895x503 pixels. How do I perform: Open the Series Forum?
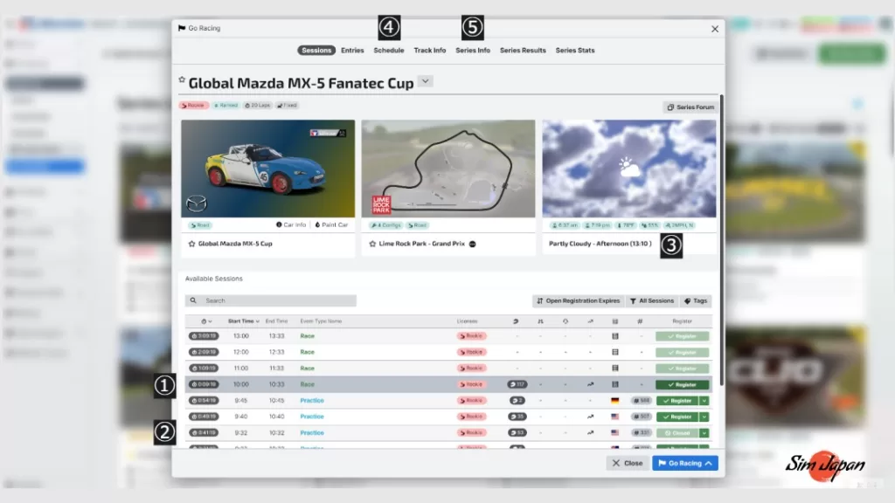pyautogui.click(x=690, y=107)
